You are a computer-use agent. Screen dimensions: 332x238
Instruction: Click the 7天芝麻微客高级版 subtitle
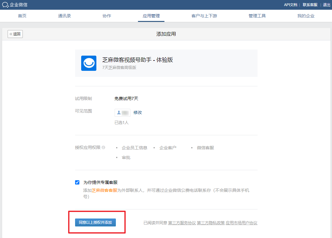(119, 67)
